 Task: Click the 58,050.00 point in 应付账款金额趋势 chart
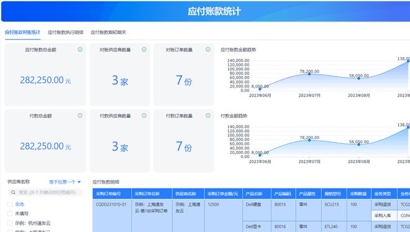coord(359,78)
